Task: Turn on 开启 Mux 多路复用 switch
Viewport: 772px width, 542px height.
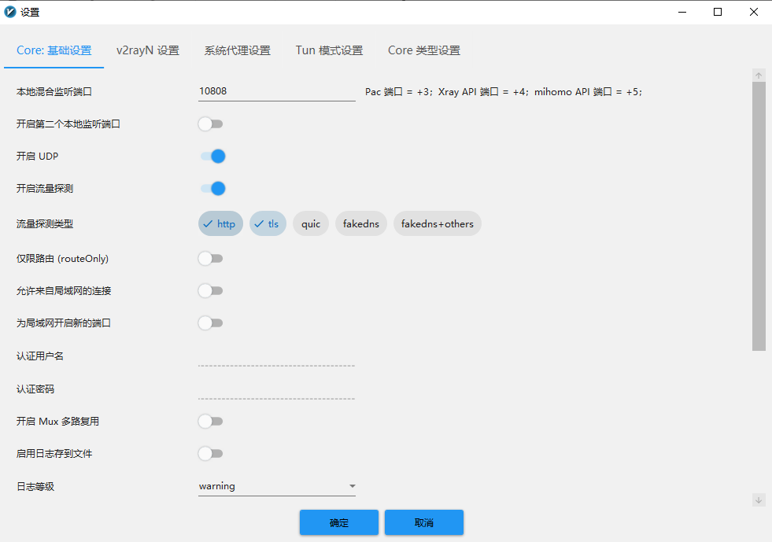Action: pos(211,422)
